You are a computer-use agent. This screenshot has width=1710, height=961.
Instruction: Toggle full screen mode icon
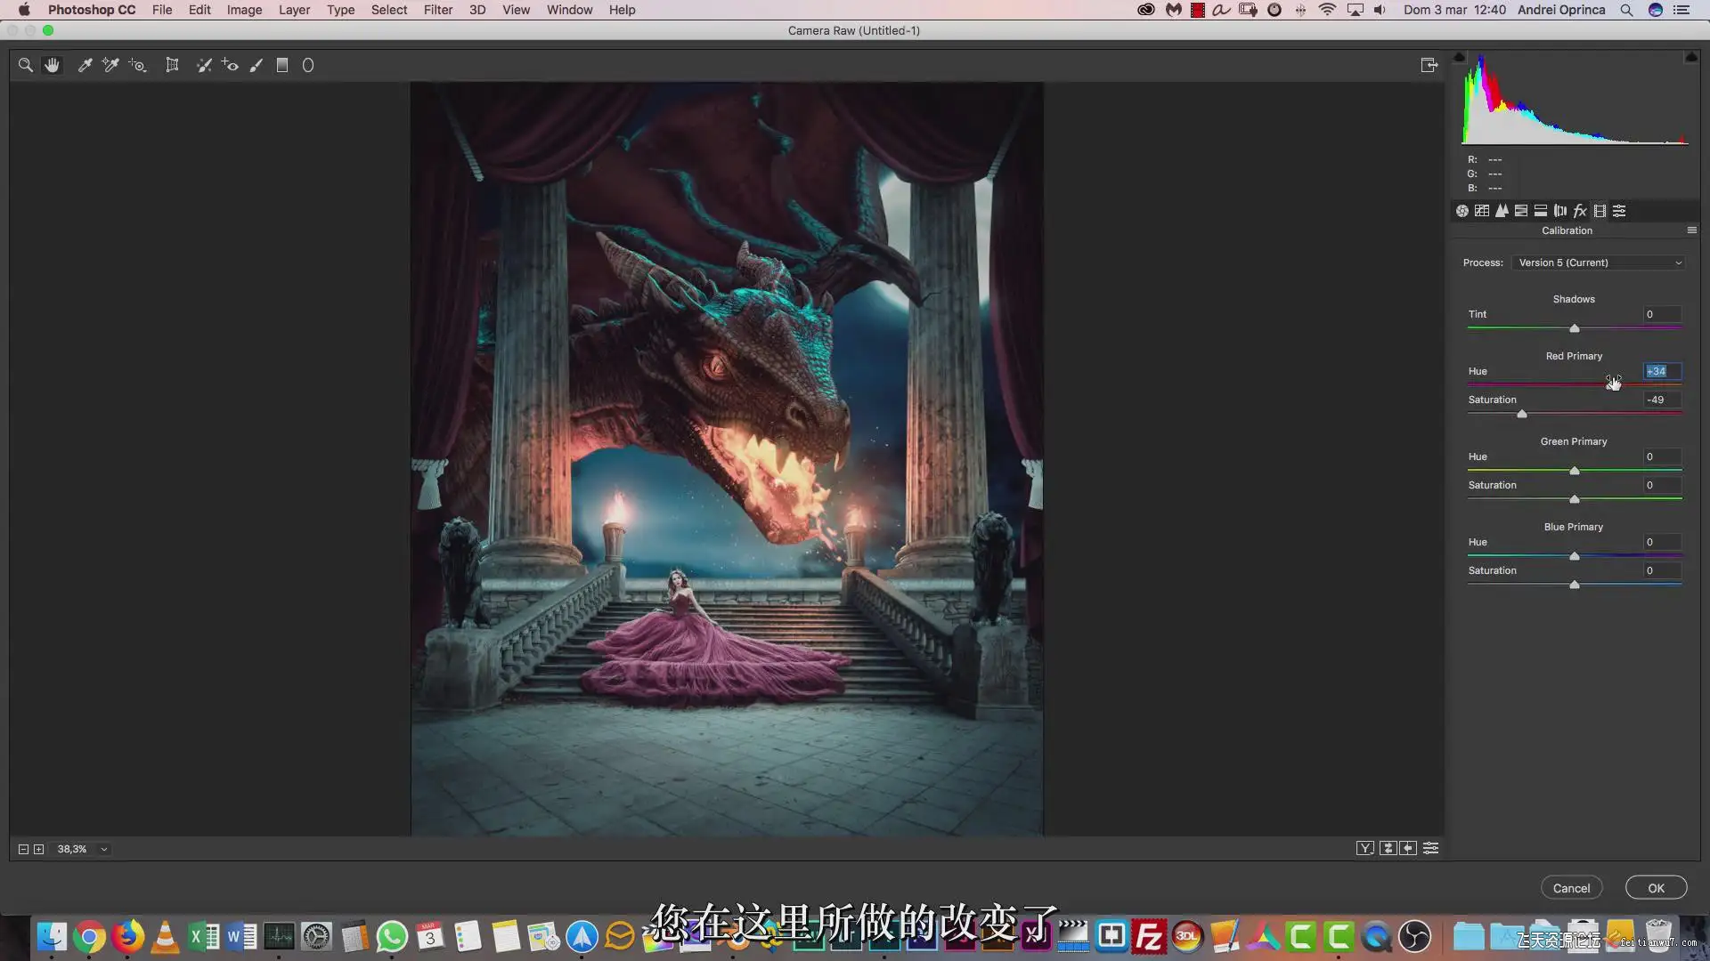[x=1429, y=65]
